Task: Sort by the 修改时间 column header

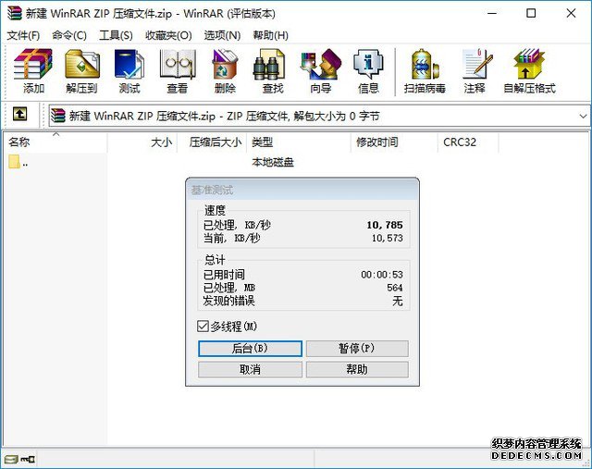Action: [x=395, y=142]
